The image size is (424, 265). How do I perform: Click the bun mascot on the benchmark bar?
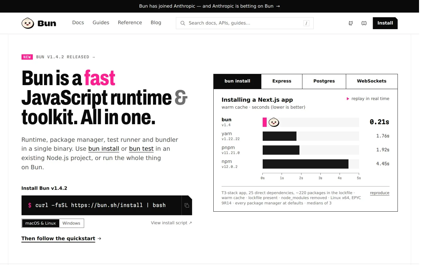point(274,122)
